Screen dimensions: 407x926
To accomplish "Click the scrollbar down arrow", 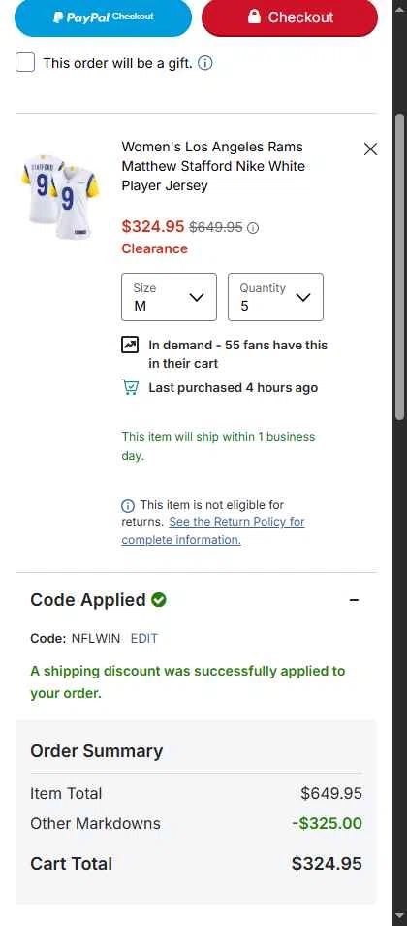I will click(400, 919).
